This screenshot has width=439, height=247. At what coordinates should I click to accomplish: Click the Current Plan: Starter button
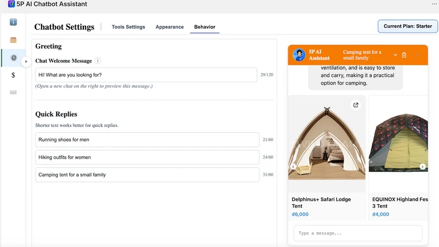pyautogui.click(x=408, y=26)
